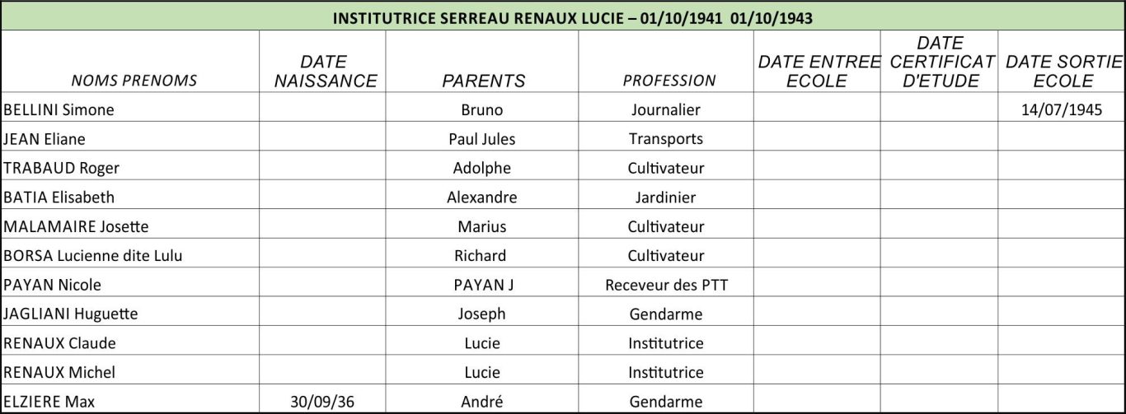The height and width of the screenshot is (414, 1126).
Task: Click the parent cell Alexandre
Action: pyautogui.click(x=481, y=198)
